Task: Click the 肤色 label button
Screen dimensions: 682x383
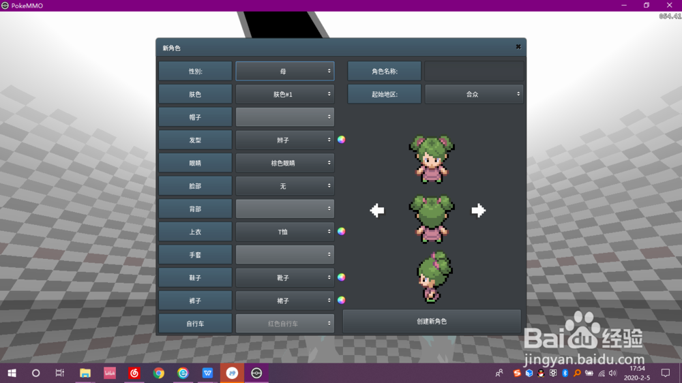Action: 195,94
